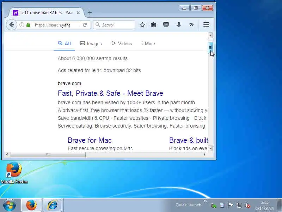Image resolution: width=282 pixels, height=212 pixels.
Task: Click the document tray icon next to the shield
Action: pos(222,205)
